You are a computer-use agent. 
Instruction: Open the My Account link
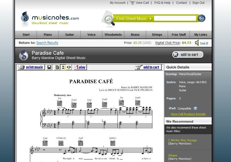click(117, 3)
